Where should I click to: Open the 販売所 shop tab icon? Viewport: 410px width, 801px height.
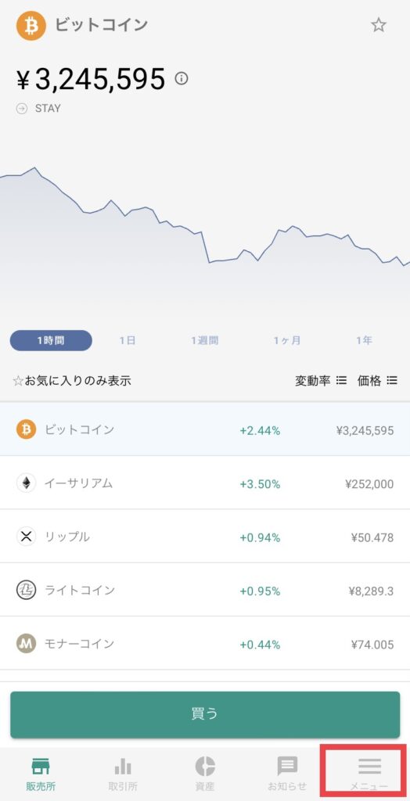click(41, 767)
